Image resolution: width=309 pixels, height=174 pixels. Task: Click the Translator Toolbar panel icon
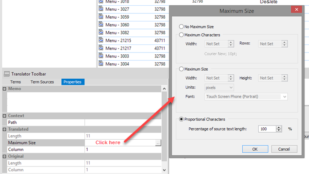(7, 74)
